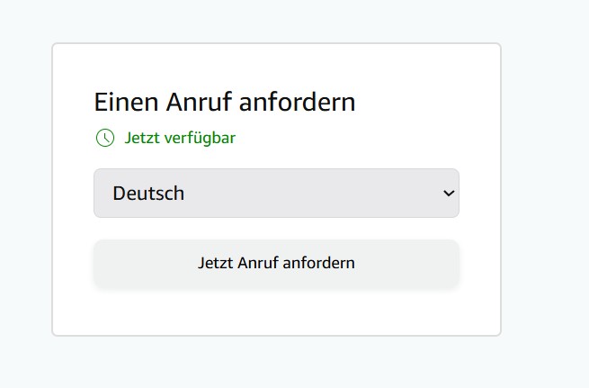
Task: Click the right edge of the request call button
Action: click(x=454, y=264)
